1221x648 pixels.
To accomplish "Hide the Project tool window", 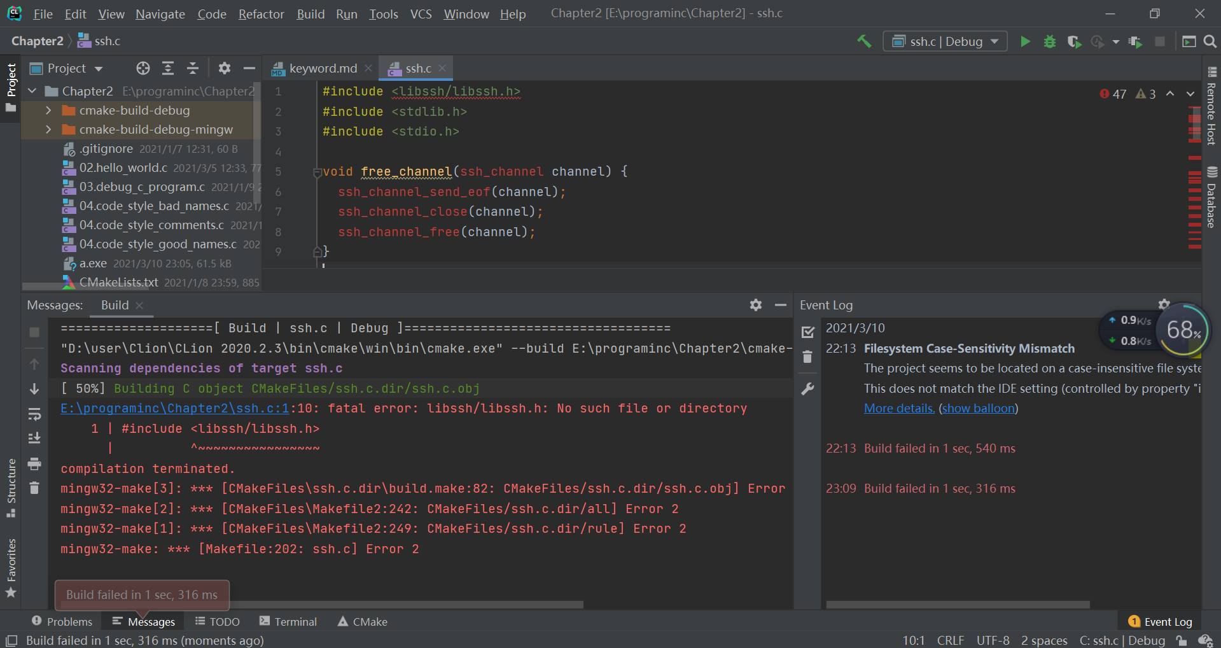I will tap(249, 68).
